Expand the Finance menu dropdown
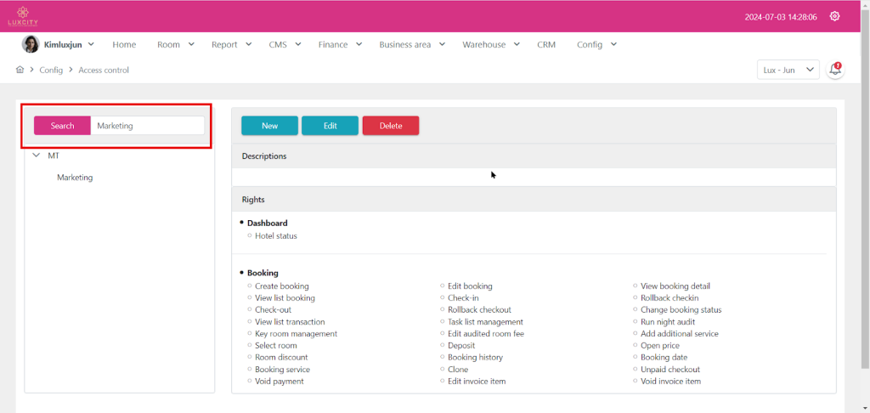 point(340,44)
